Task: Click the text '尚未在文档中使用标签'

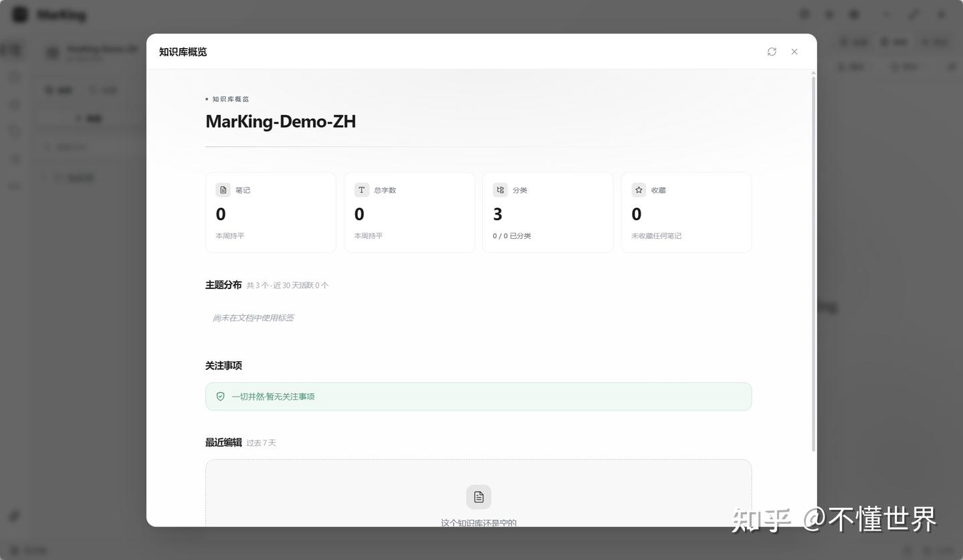Action: click(253, 318)
